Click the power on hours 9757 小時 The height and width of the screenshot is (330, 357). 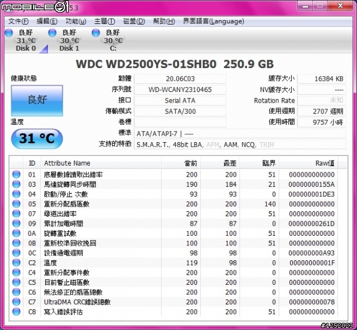322,123
